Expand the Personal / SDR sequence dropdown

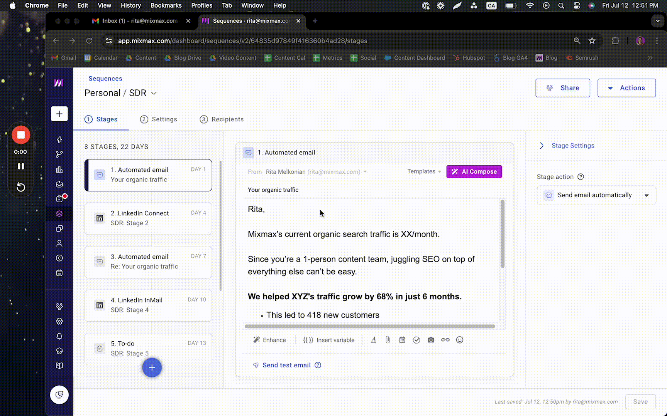tap(154, 93)
